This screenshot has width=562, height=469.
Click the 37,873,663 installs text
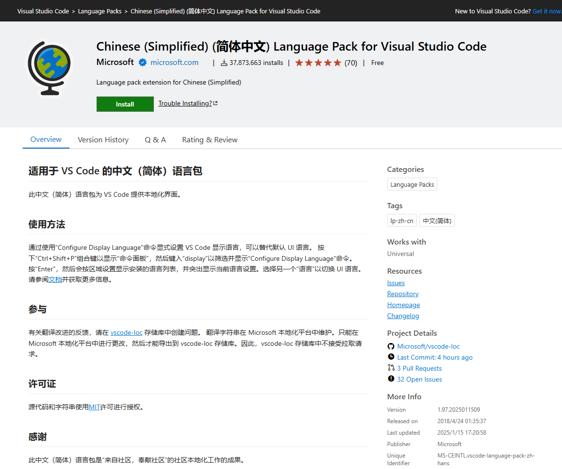pos(256,63)
